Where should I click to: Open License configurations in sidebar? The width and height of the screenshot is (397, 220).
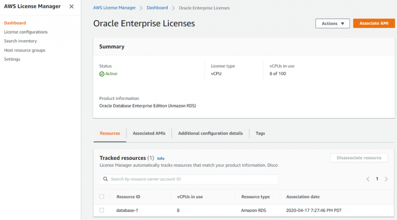[26, 32]
